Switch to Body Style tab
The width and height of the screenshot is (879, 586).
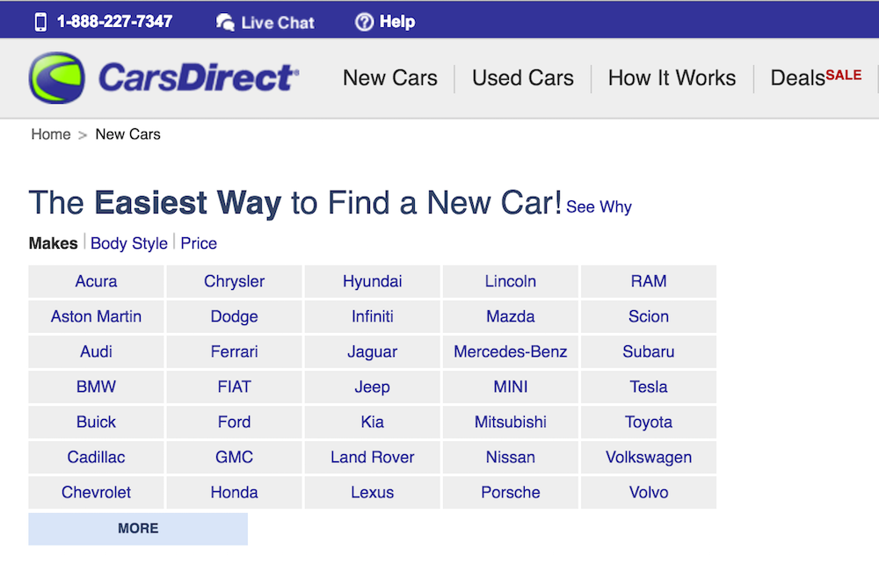click(x=129, y=243)
